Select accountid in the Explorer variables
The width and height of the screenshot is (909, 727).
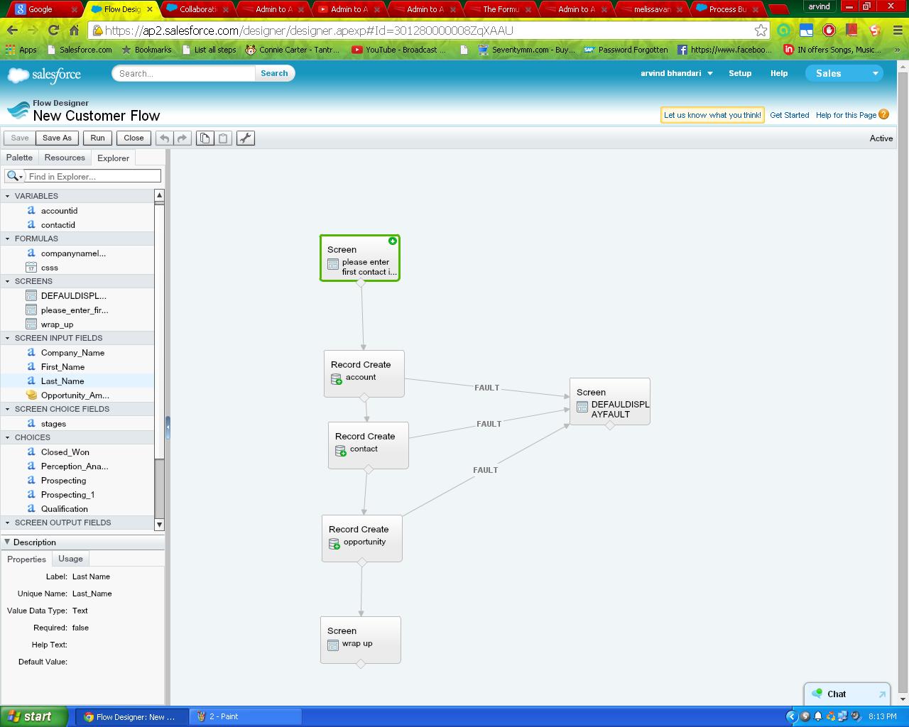[59, 211]
